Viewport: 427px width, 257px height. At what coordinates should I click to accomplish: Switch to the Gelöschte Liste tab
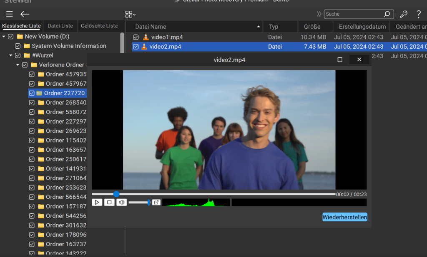click(99, 26)
